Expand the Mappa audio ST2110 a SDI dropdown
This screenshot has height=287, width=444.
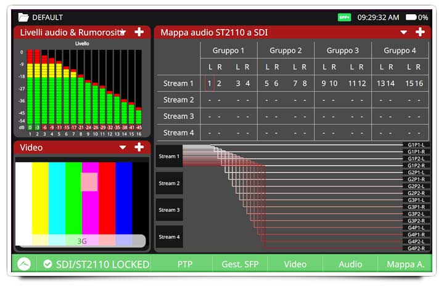(404, 32)
